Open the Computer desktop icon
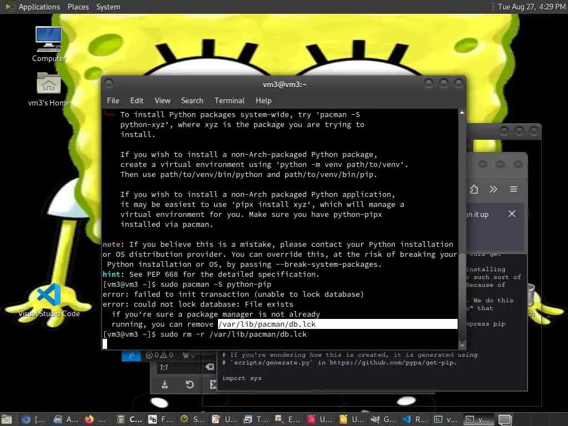This screenshot has height=426, width=568. pyautogui.click(x=49, y=44)
